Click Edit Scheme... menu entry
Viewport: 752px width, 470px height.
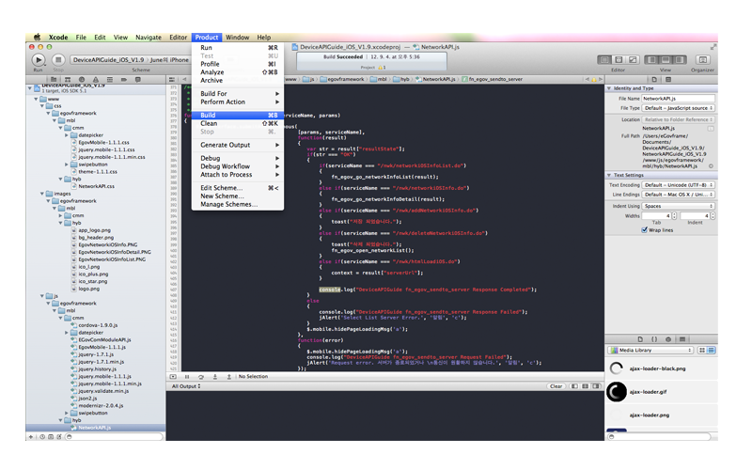pos(221,188)
